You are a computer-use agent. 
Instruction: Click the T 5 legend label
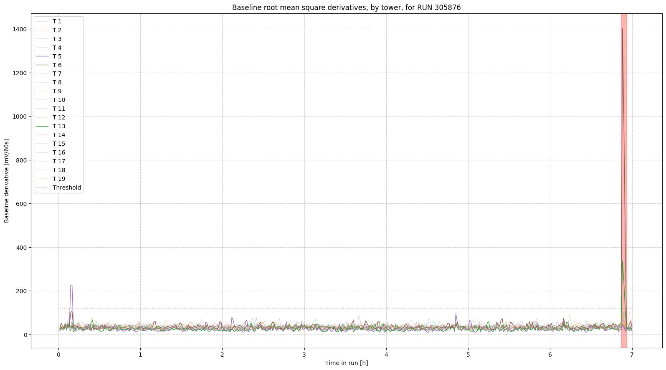click(x=57, y=56)
